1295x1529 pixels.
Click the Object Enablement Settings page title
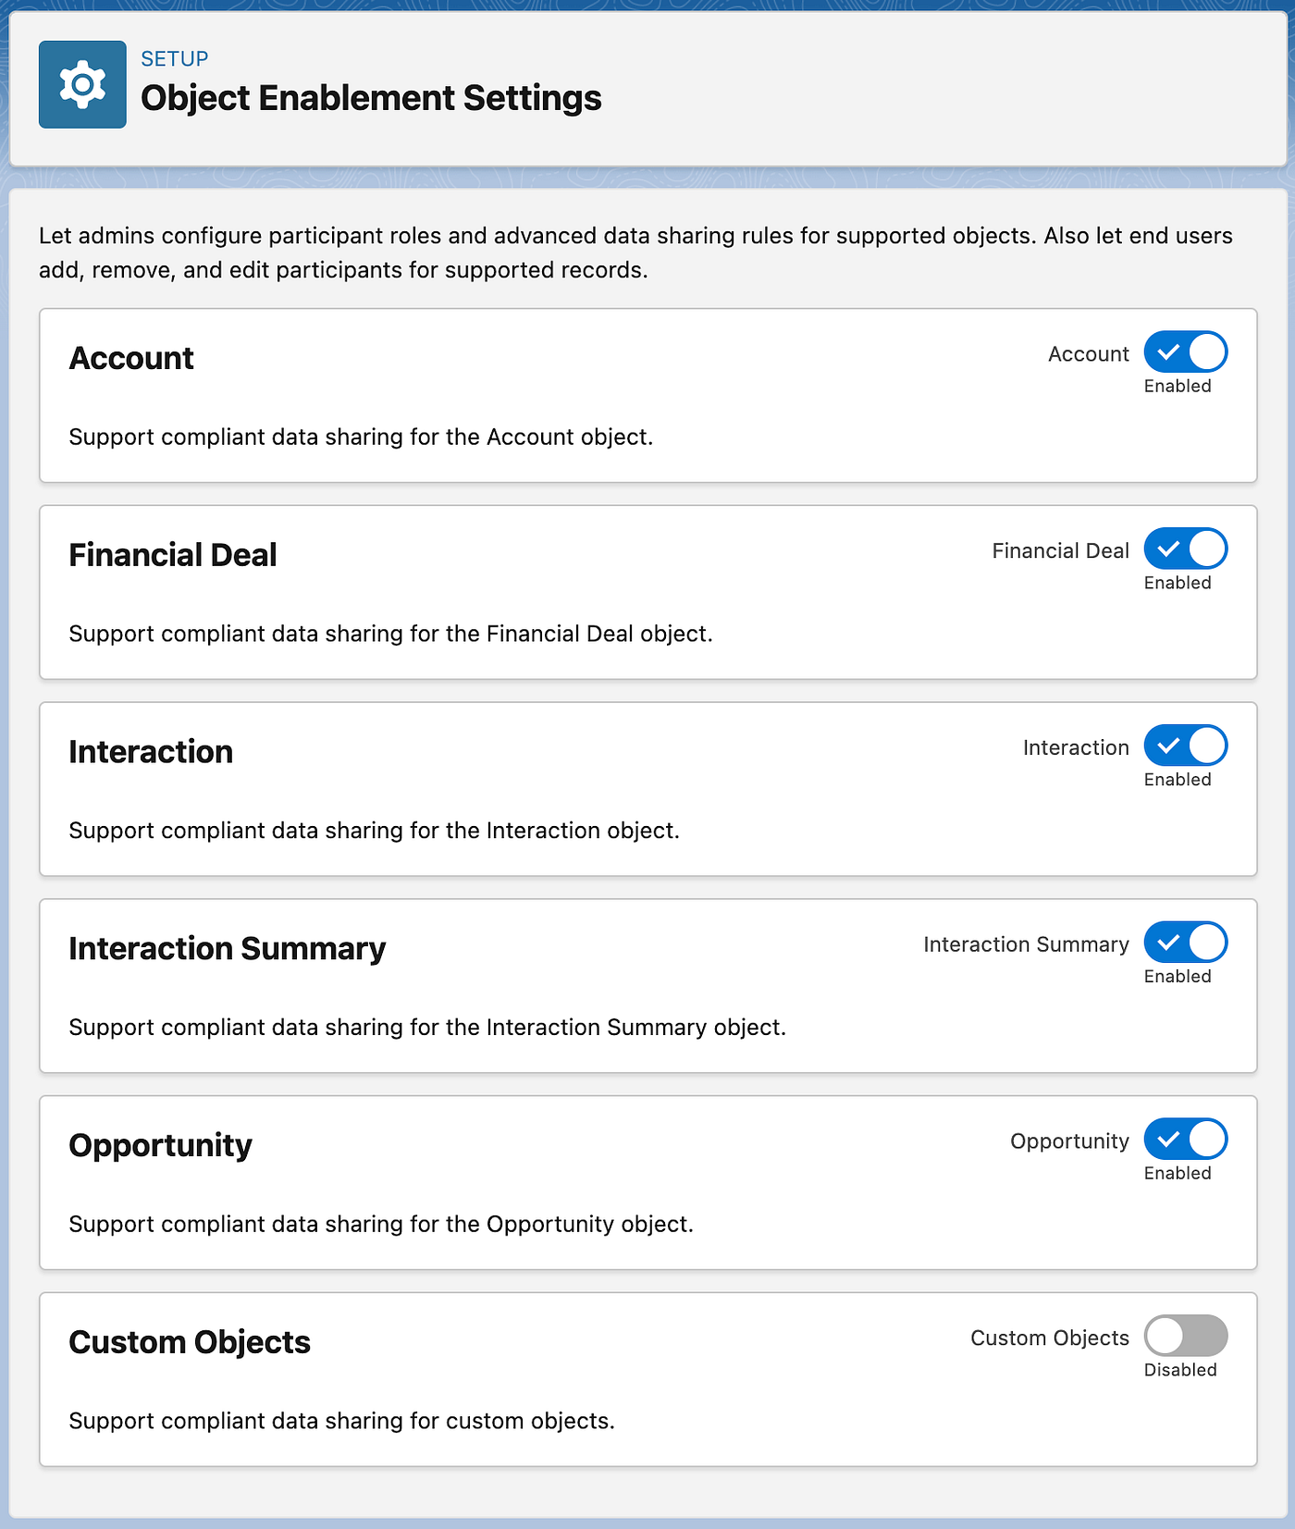pyautogui.click(x=371, y=98)
